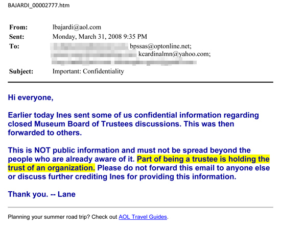281x229 pixels.
Task: Click the Planning your summer road trip text
Action: pyautogui.click(x=62, y=217)
